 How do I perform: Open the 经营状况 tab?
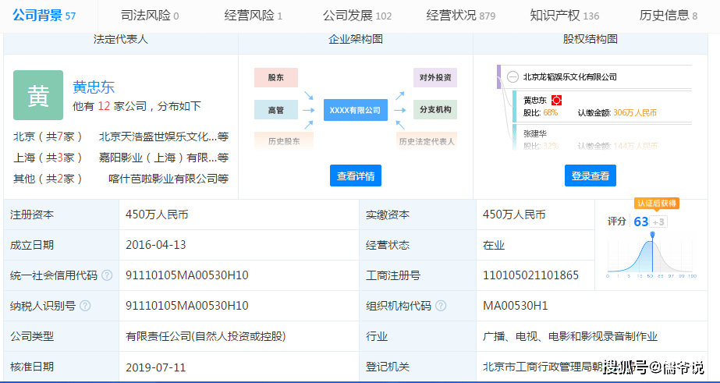[x=460, y=16]
